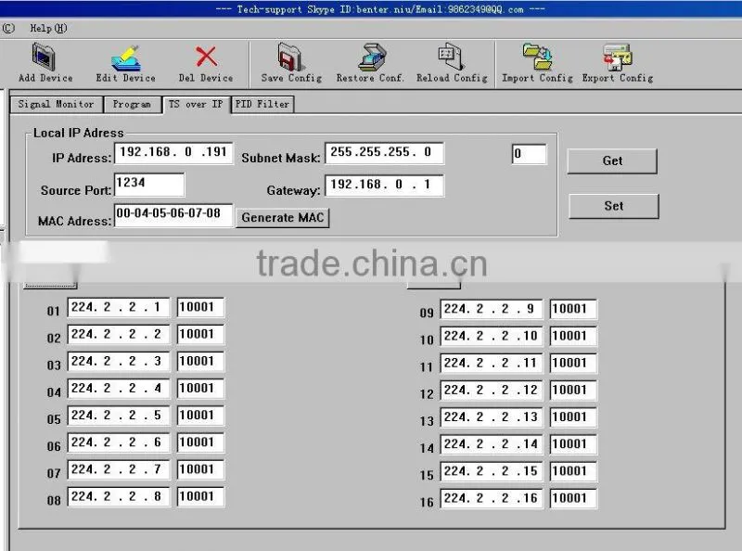The width and height of the screenshot is (742, 551).
Task: Click channel 16 port field
Action: 573,498
